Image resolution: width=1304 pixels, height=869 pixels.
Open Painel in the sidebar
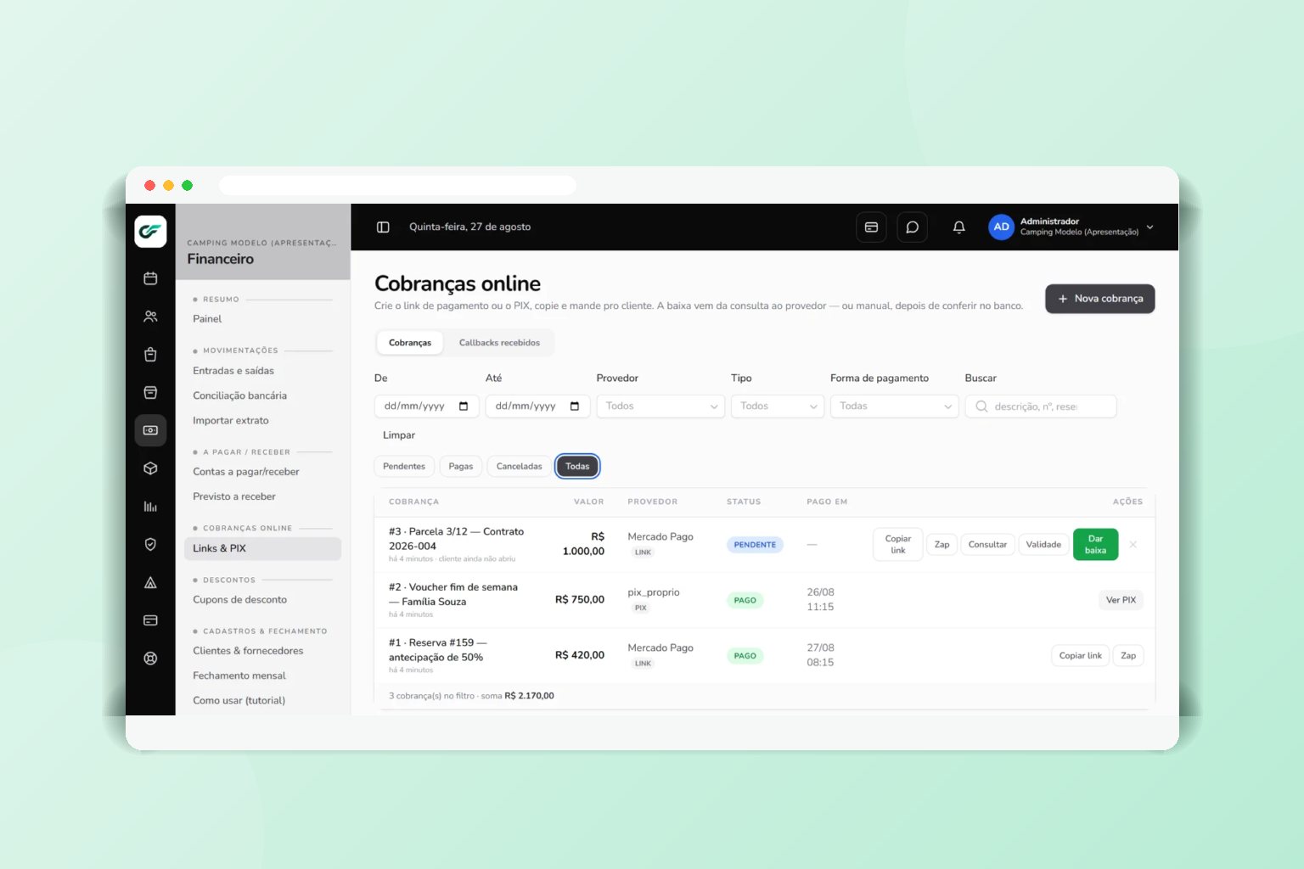(207, 319)
